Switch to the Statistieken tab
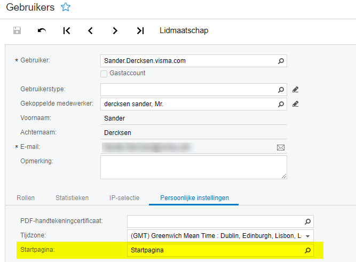Image resolution: width=356 pixels, height=262 pixels. [72, 198]
